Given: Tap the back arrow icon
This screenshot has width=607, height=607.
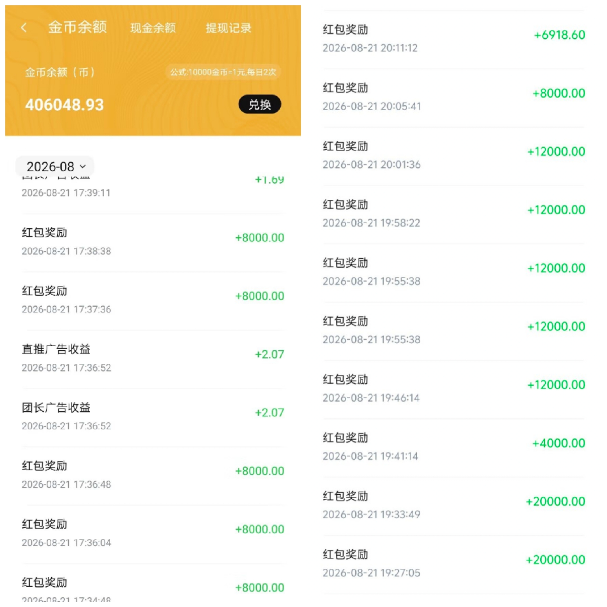Looking at the screenshot, I should 24,28.
